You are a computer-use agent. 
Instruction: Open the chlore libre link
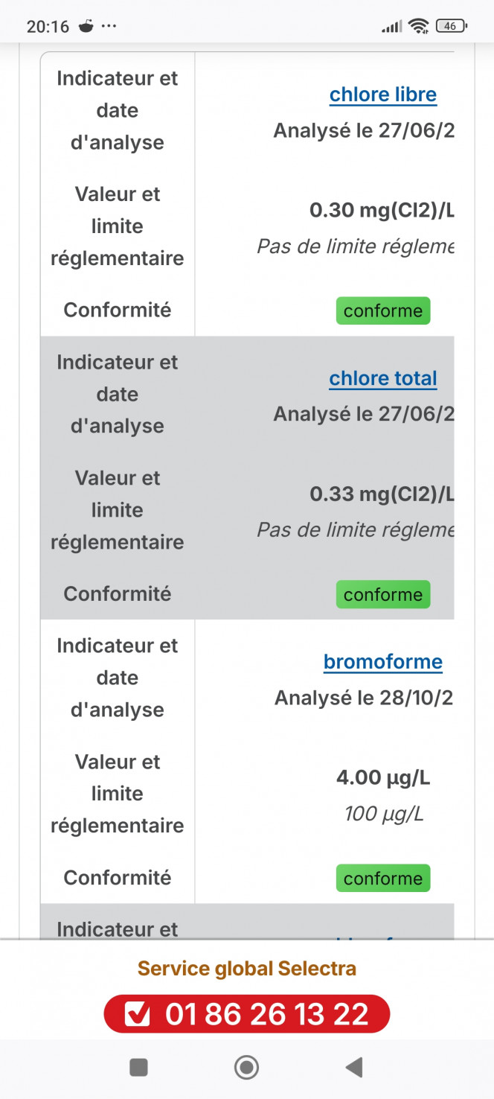382,95
